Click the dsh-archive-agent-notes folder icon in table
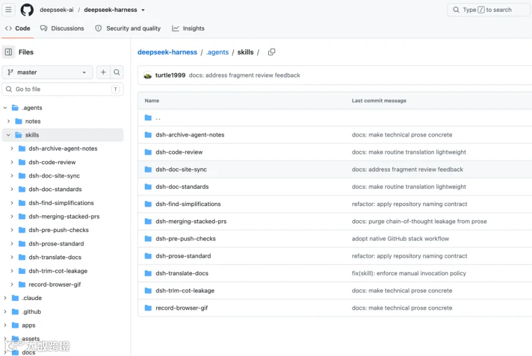Viewport: 532px width, 356px height. [148, 135]
